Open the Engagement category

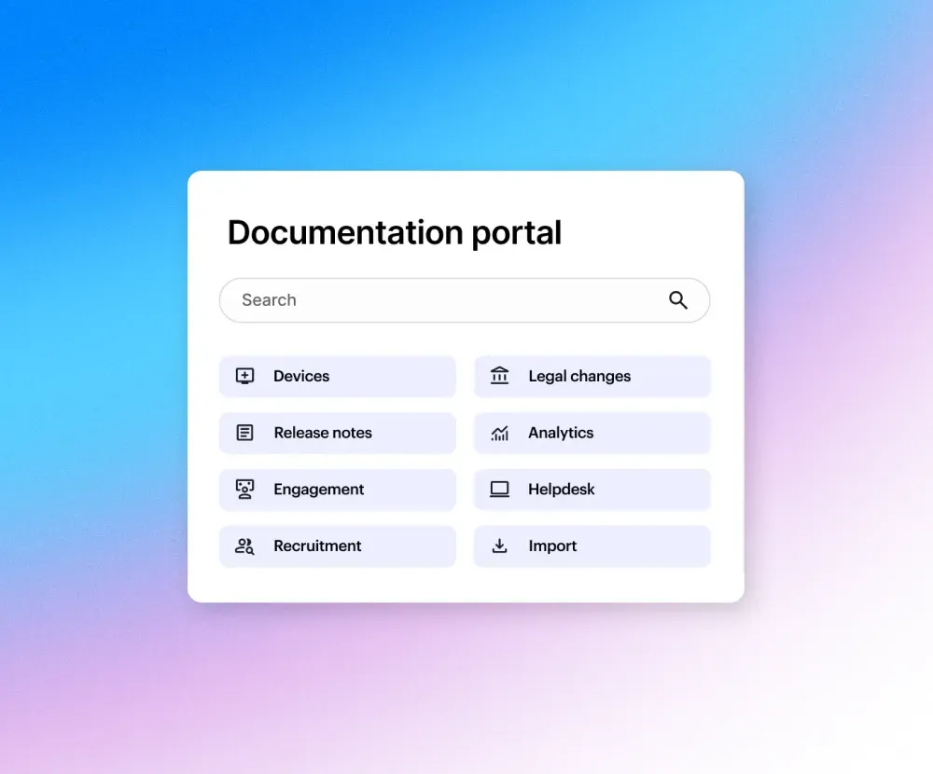tap(338, 490)
